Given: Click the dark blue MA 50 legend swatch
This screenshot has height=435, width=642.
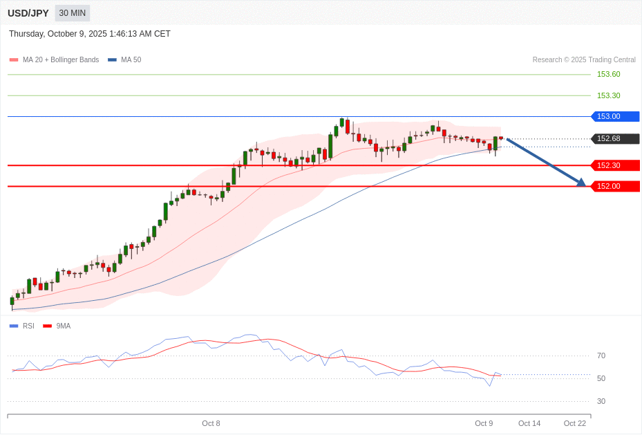Looking at the screenshot, I should 112,60.
